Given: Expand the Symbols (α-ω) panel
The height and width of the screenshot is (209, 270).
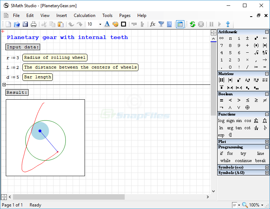Looking at the screenshot, I should pos(267,167).
